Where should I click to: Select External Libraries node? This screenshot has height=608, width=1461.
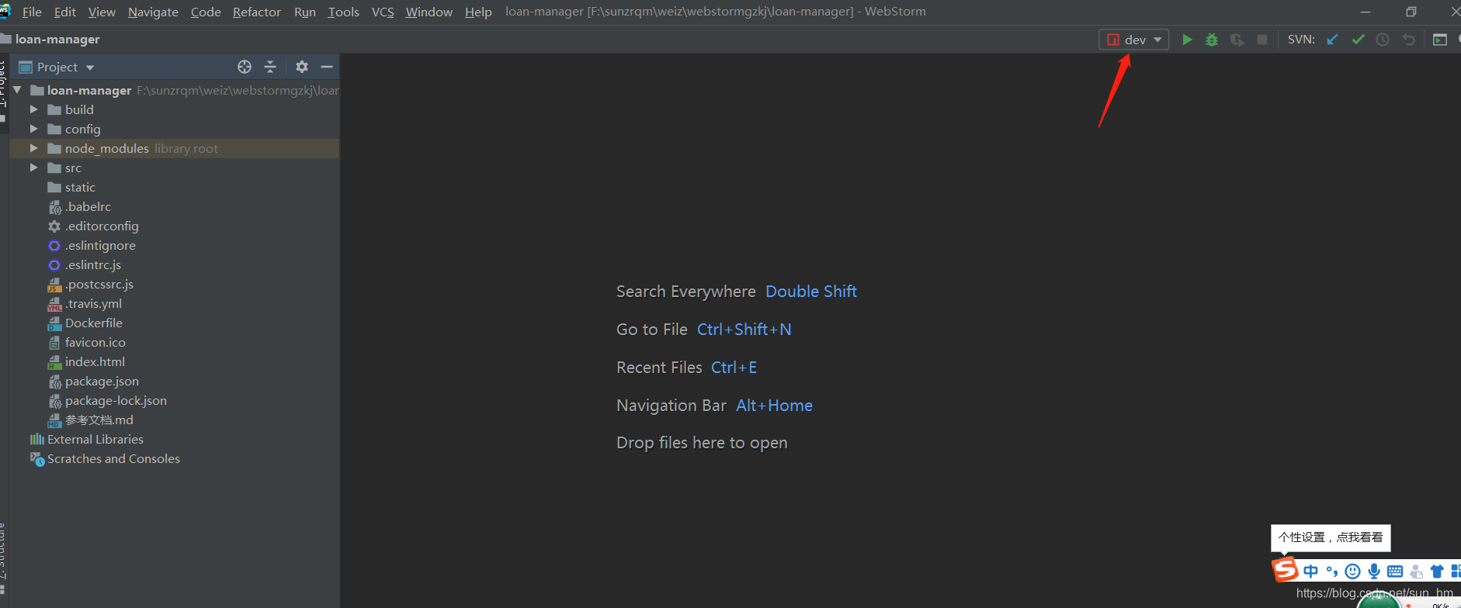pos(87,440)
